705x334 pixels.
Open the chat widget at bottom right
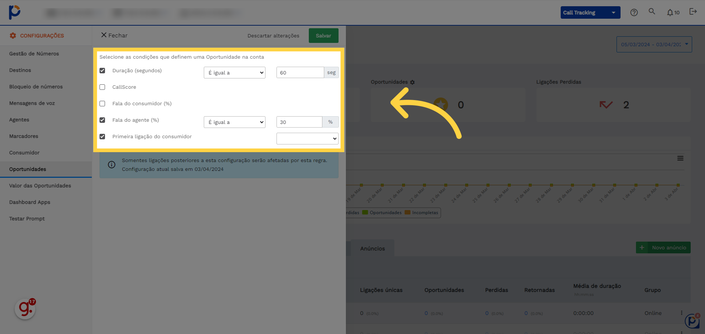(692, 321)
